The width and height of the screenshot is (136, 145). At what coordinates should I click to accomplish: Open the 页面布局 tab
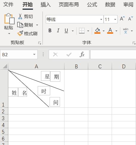pos(69,5)
